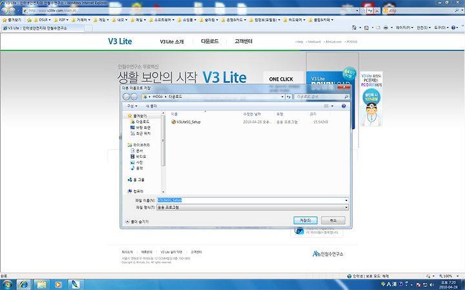The image size is (465, 290).
Task: Click forward arrow in save dialog
Action: point(134,97)
